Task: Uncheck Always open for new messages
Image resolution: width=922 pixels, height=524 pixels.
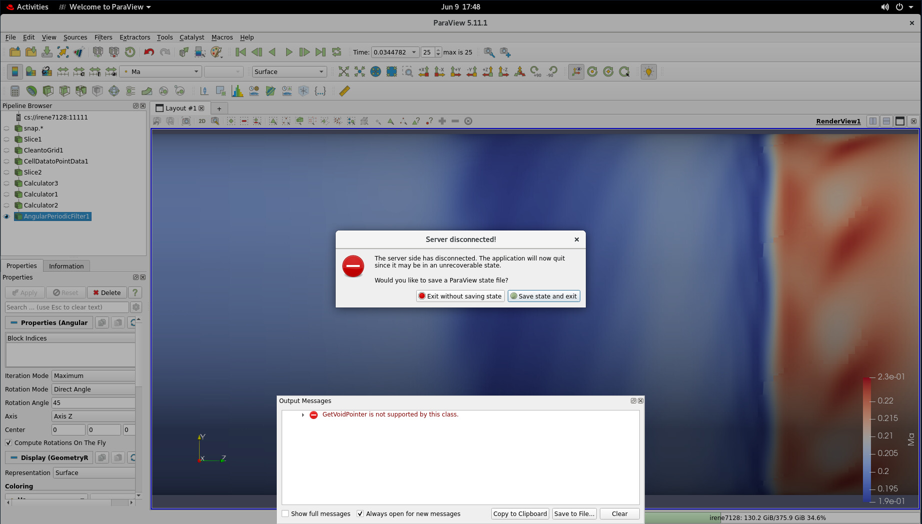Action: tap(360, 514)
